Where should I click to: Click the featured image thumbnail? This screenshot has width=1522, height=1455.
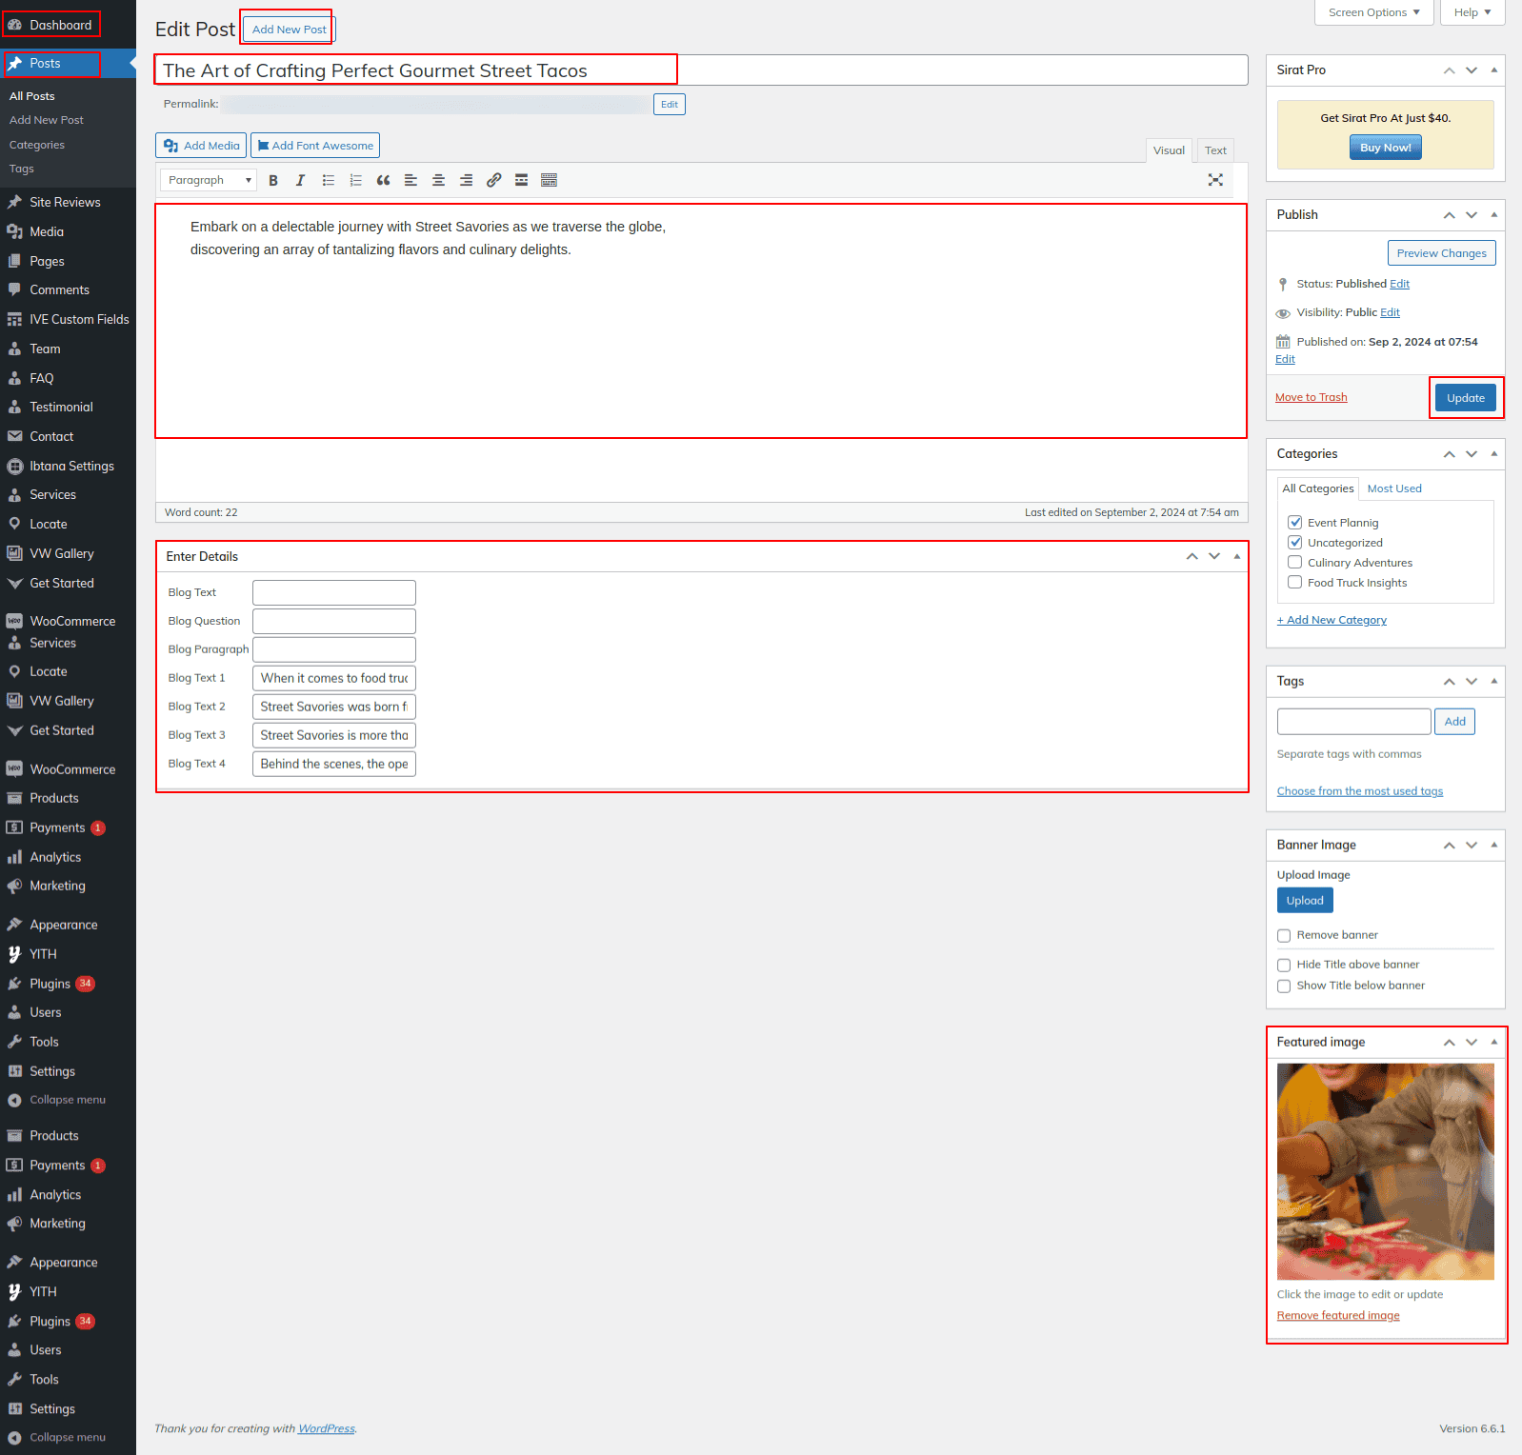point(1385,1171)
